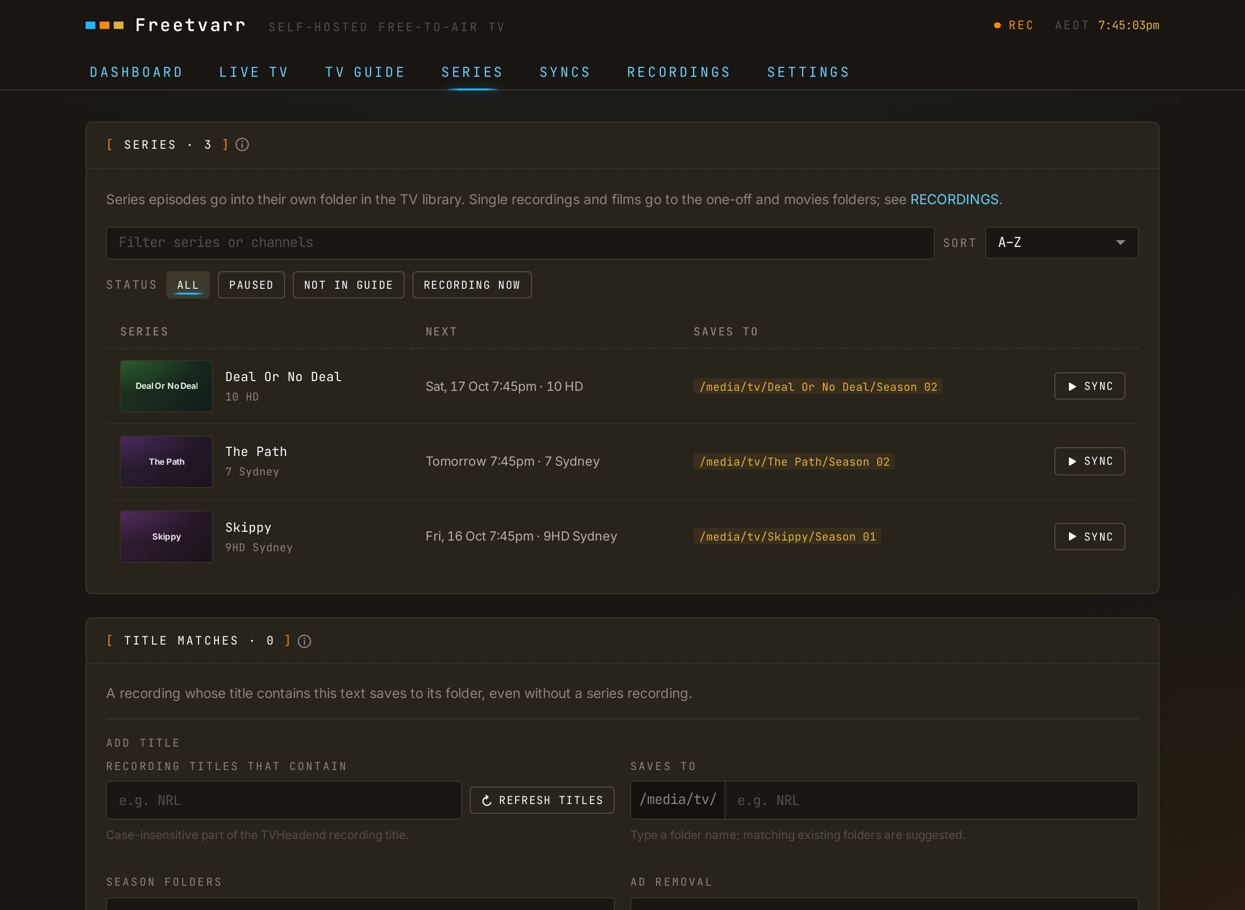Focus the Filter series or channels field

tap(520, 243)
